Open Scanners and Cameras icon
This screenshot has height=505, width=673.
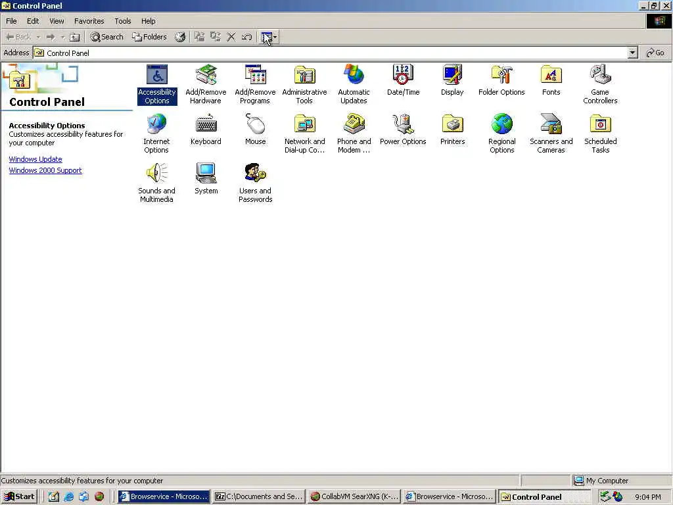pyautogui.click(x=551, y=133)
